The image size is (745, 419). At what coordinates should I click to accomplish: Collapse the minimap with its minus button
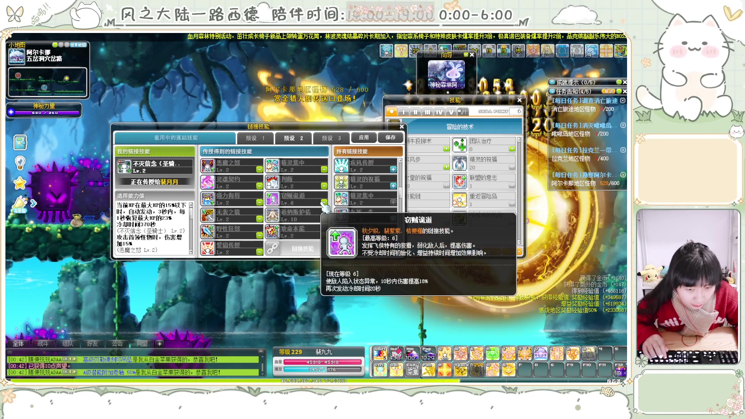55,45
